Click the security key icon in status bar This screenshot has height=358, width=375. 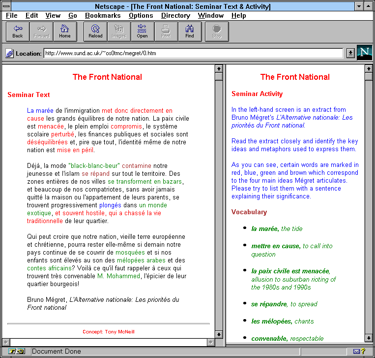[16, 352]
